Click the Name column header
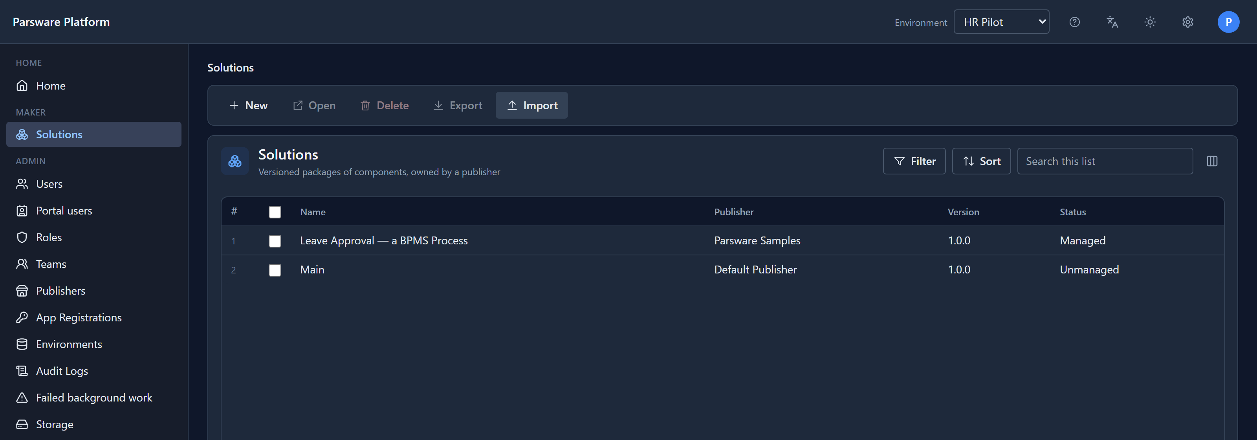This screenshot has height=440, width=1257. [x=313, y=212]
